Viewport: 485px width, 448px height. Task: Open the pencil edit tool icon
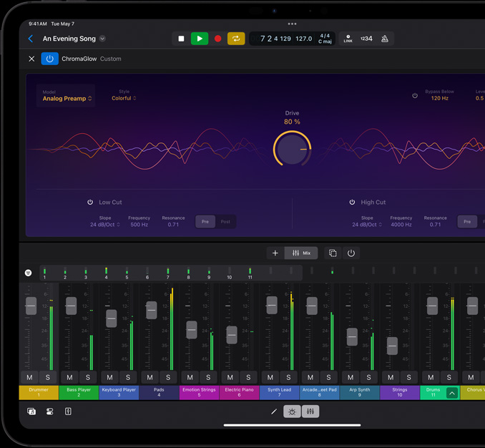point(274,412)
